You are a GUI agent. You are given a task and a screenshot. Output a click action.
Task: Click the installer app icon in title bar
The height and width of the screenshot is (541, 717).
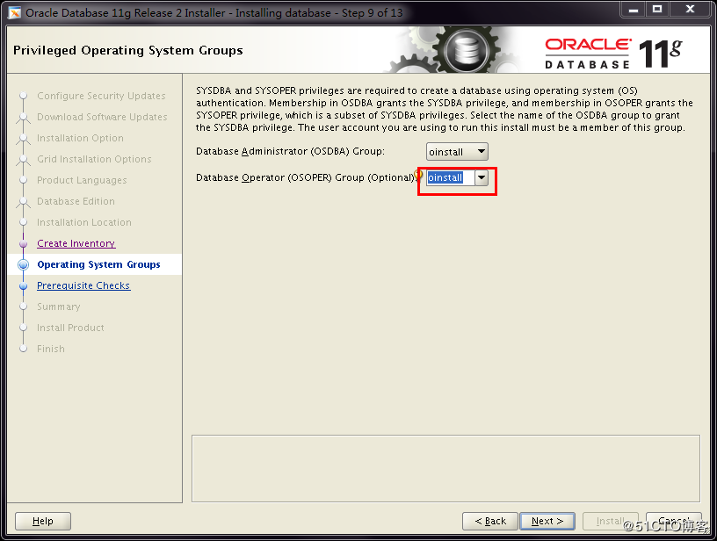15,13
